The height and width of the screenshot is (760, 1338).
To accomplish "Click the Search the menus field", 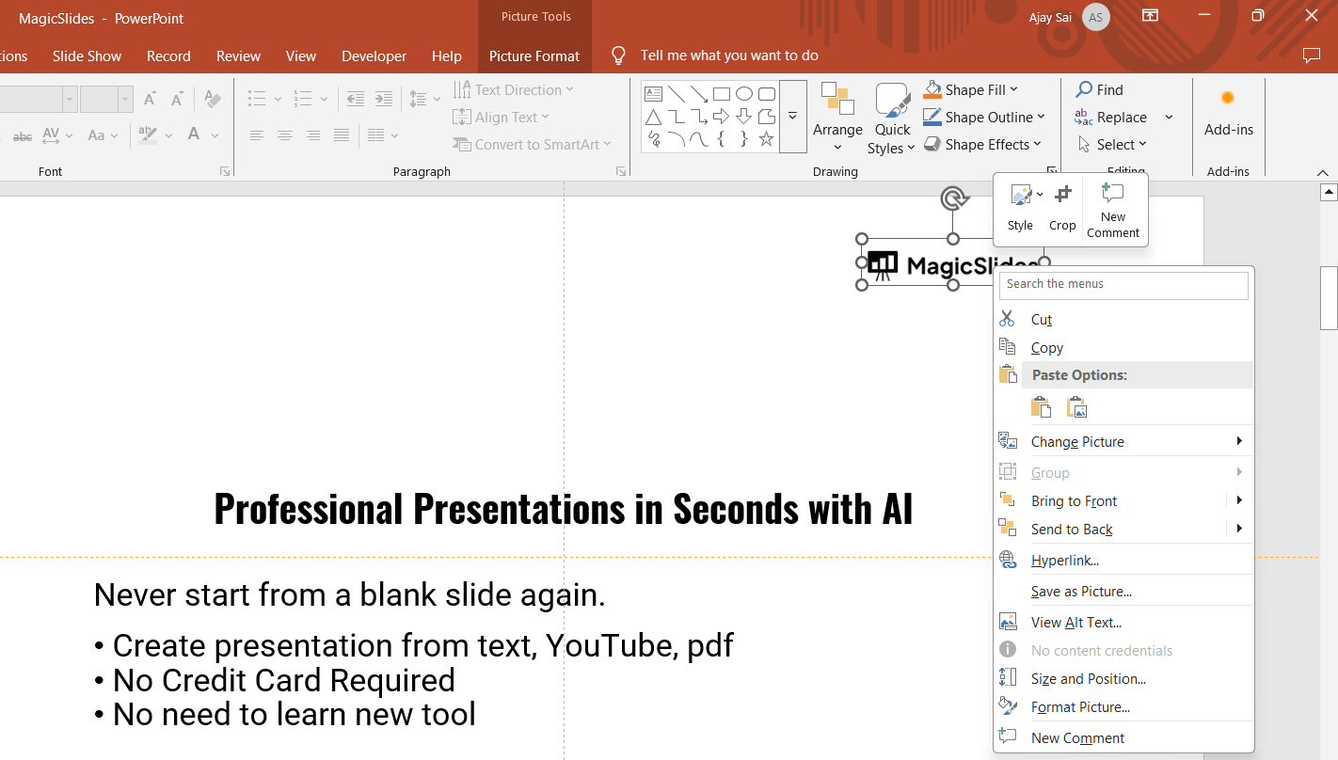I will point(1123,284).
